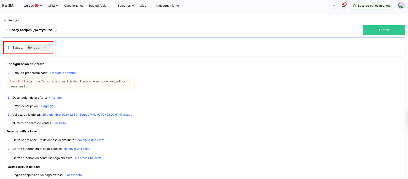Open the Radiodifusión dropdown menu

(x=100, y=6)
